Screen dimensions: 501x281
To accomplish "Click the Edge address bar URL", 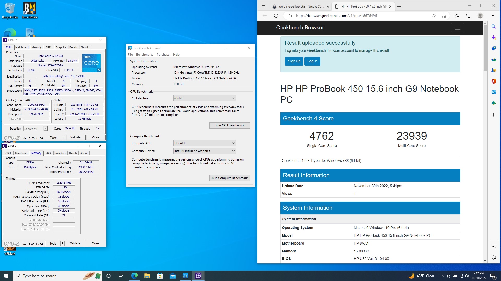I will pyautogui.click(x=336, y=16).
